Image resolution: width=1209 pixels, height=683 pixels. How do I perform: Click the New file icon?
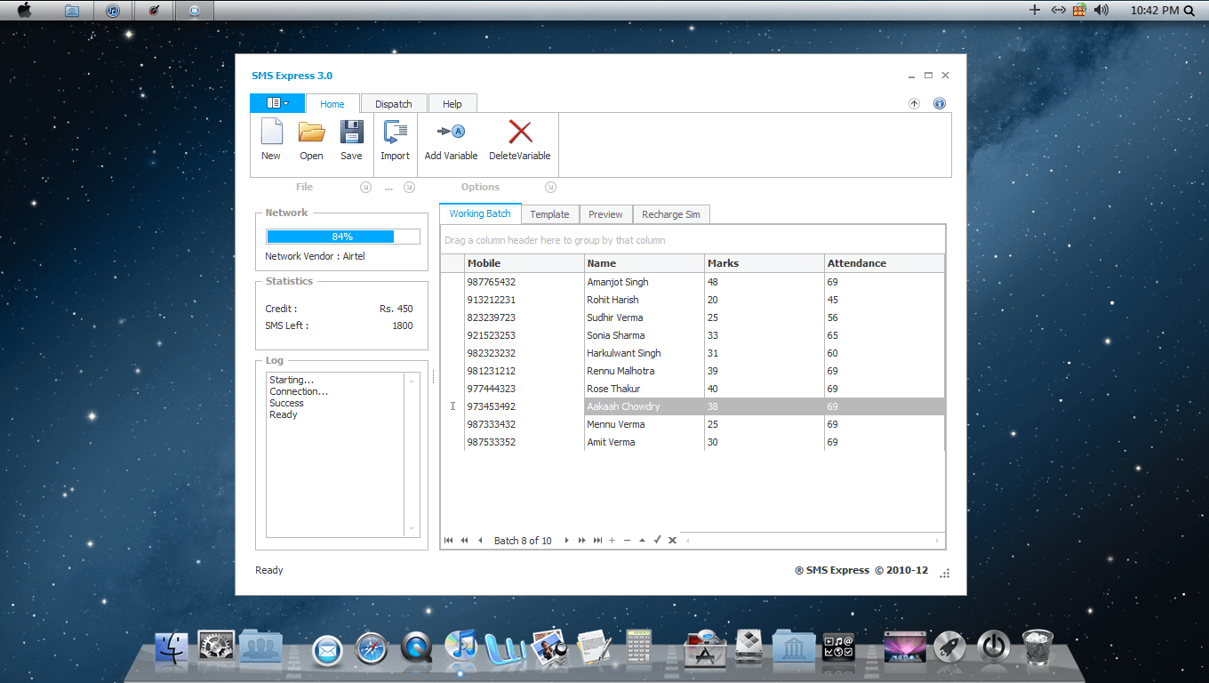click(271, 133)
